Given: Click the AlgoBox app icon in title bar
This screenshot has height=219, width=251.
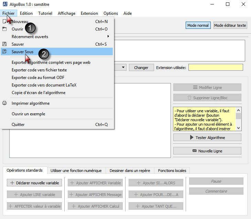Looking at the screenshot, I should (5, 4).
